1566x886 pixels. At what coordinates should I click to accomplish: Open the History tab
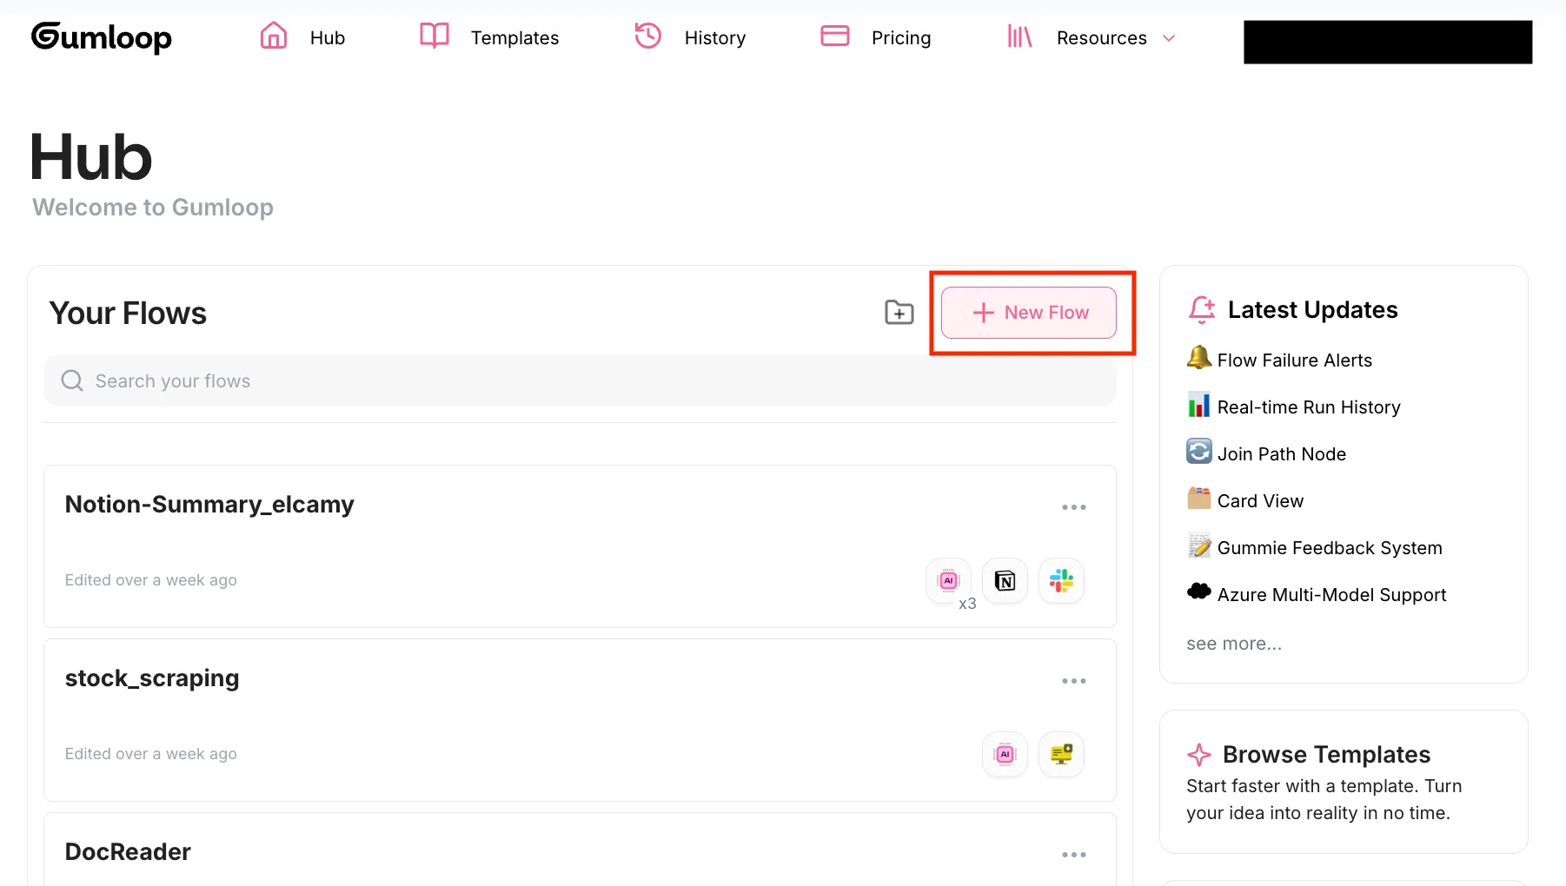pos(713,38)
